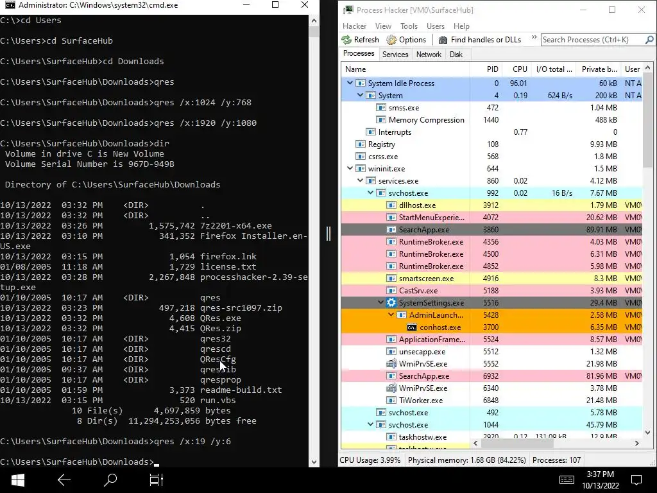This screenshot has height=493, width=657.
Task: Click the Physical memory status bar entry
Action: (x=467, y=460)
